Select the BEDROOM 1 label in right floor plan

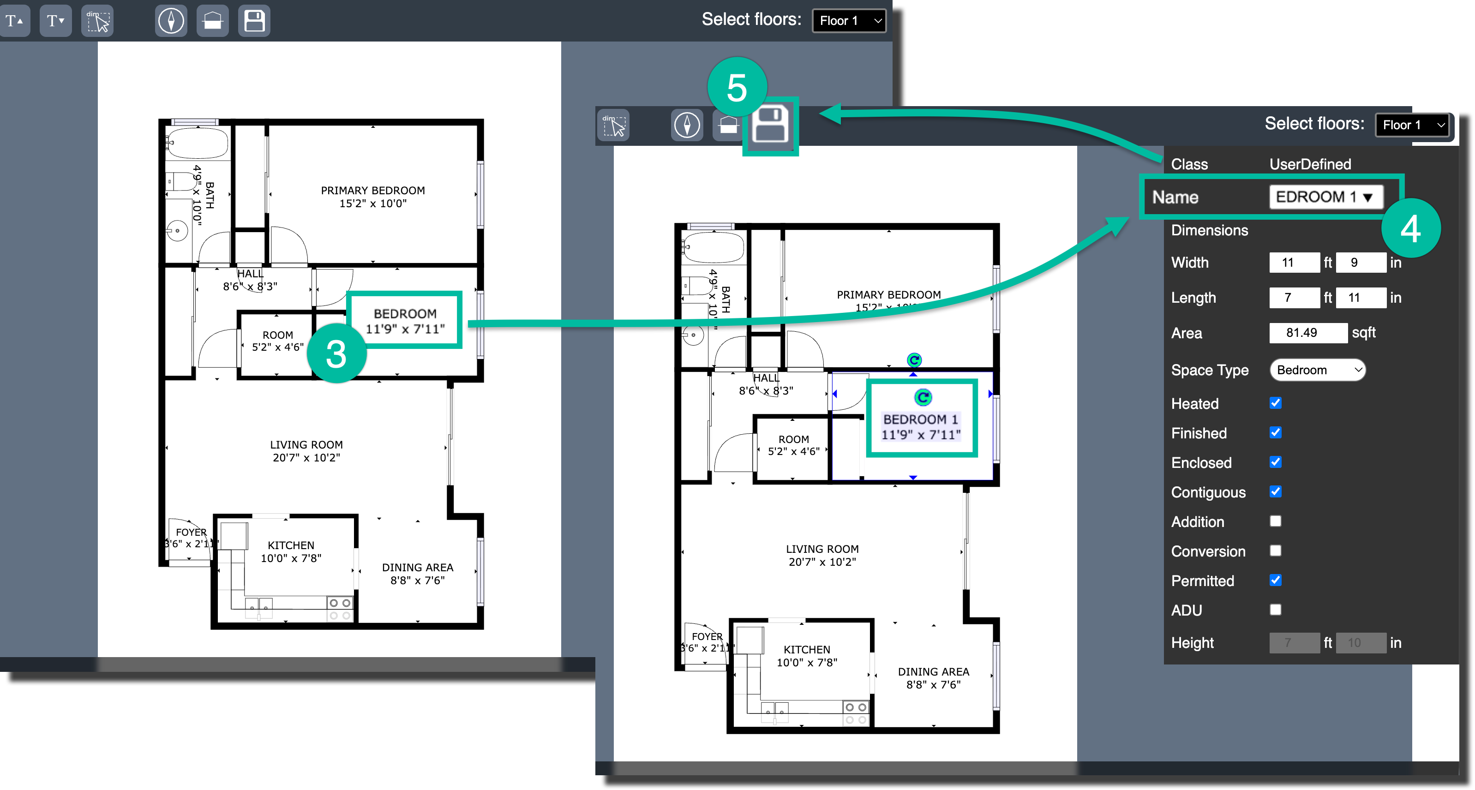(921, 427)
